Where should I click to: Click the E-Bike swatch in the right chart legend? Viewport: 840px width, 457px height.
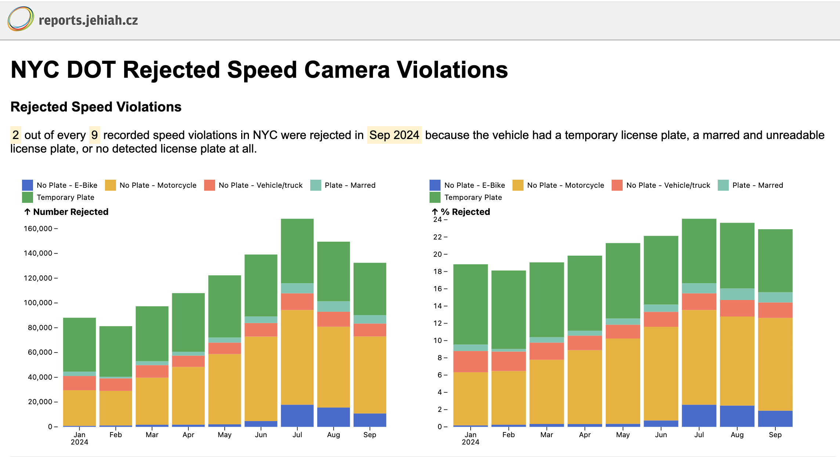pyautogui.click(x=435, y=185)
